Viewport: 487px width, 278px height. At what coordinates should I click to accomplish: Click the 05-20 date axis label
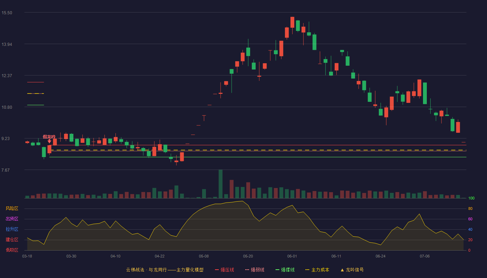(248, 256)
